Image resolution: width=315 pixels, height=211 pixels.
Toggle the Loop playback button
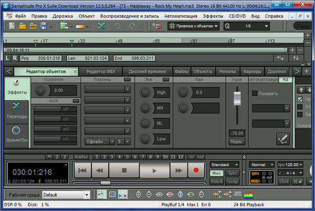(x=233, y=181)
